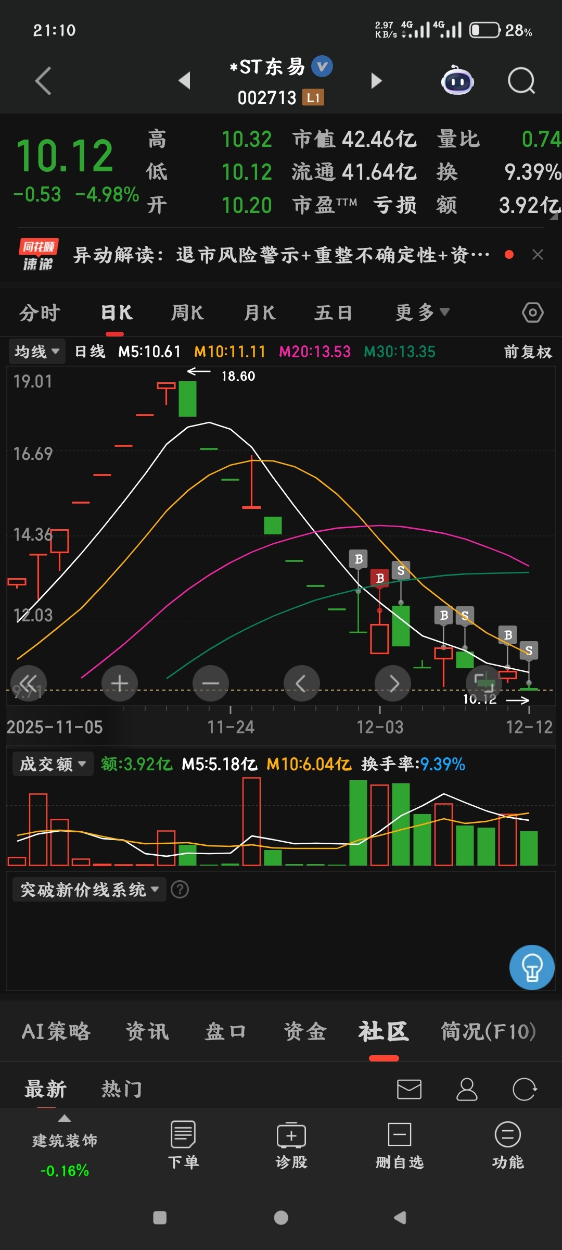Tap the L1 level badge

point(313,97)
